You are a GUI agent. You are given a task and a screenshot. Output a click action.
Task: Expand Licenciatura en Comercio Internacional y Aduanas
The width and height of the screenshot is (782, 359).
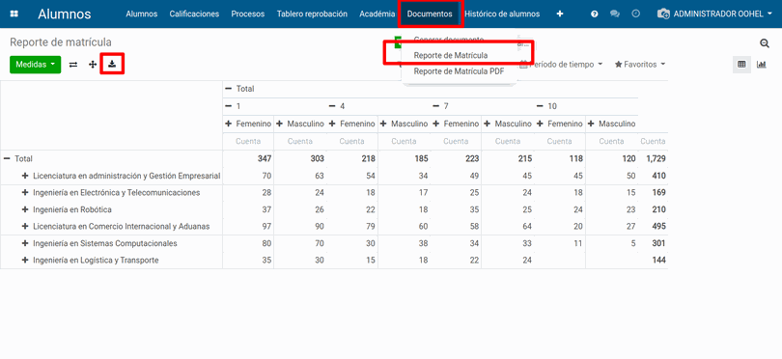click(25, 227)
